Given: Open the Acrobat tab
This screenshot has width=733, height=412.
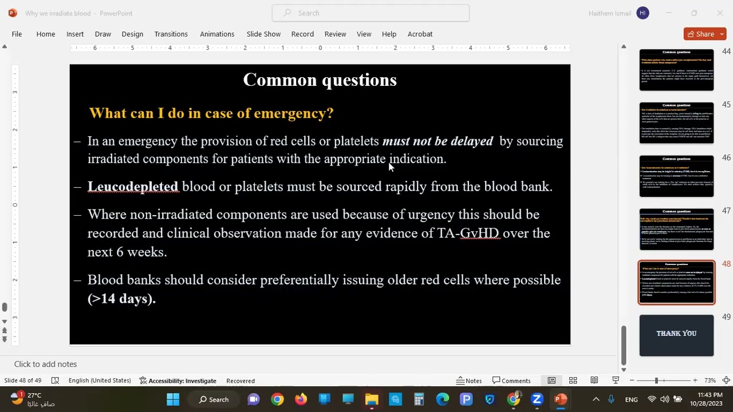Looking at the screenshot, I should tap(420, 34).
